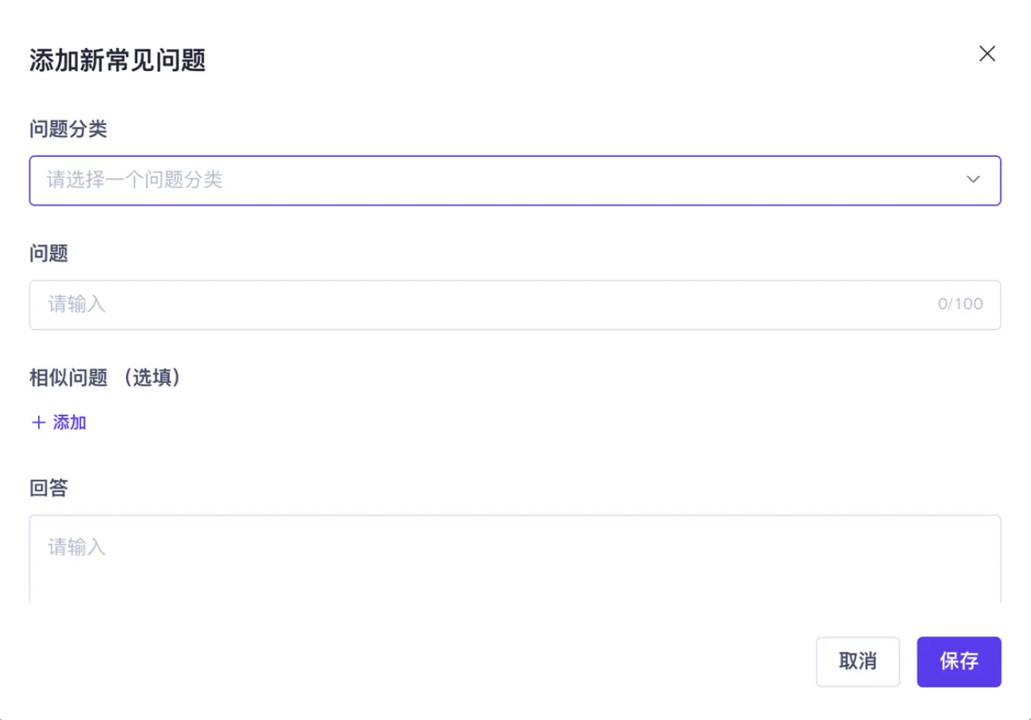
Task: Focus the 问题 input field
Action: coord(515,304)
